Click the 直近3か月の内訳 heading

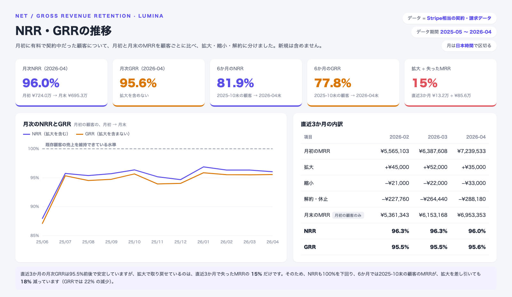coord(322,124)
